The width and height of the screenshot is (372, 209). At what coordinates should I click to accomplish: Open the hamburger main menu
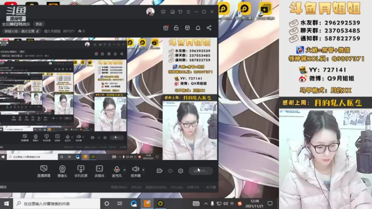click(188, 12)
